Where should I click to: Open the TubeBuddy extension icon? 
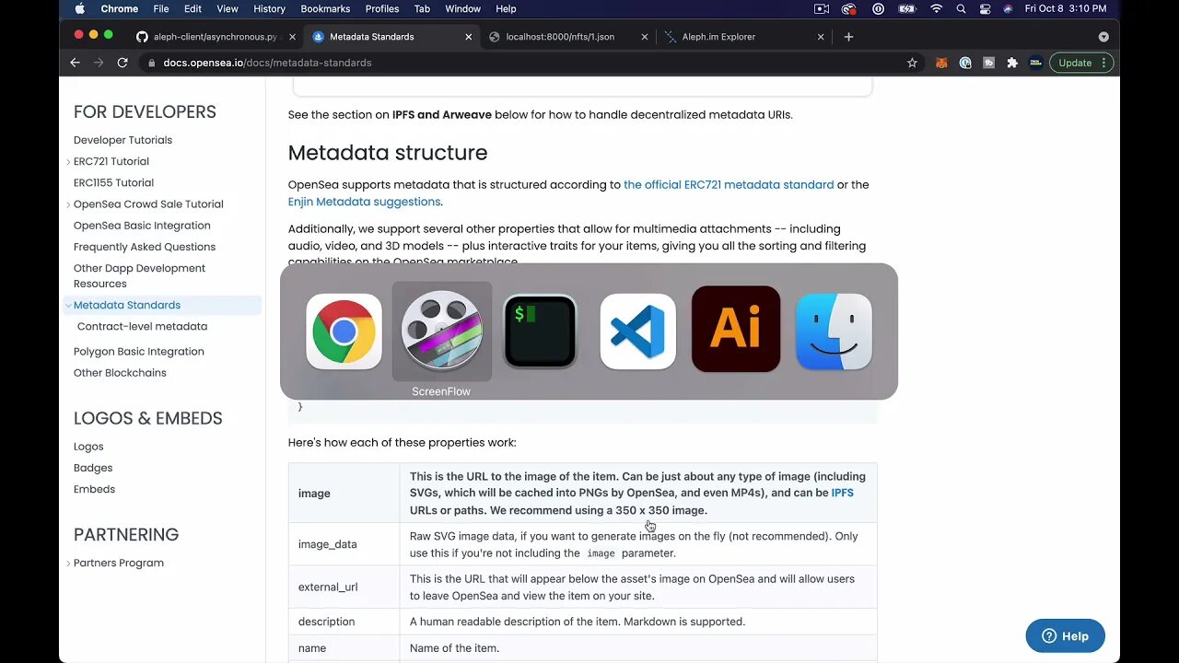(x=989, y=63)
